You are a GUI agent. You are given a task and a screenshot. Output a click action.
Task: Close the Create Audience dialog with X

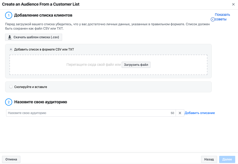click(233, 4)
